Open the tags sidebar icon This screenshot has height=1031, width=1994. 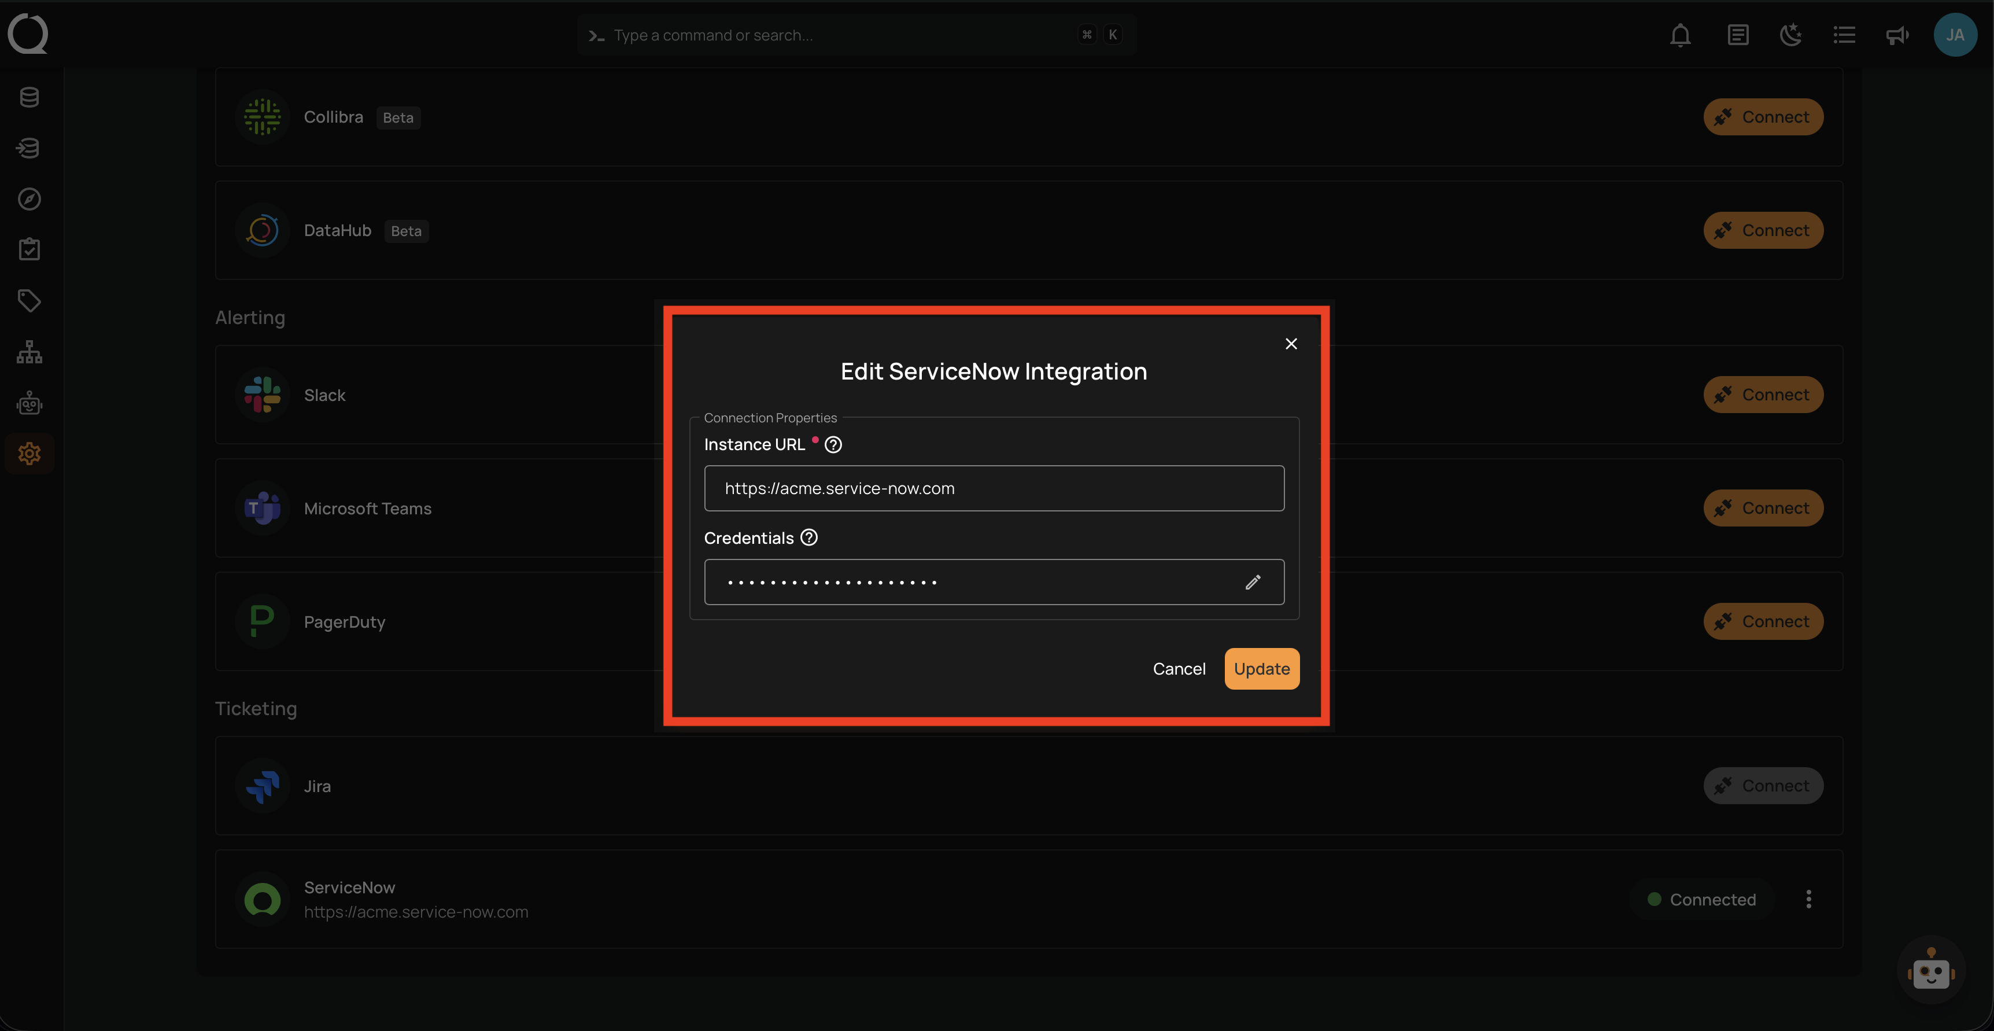tap(29, 300)
